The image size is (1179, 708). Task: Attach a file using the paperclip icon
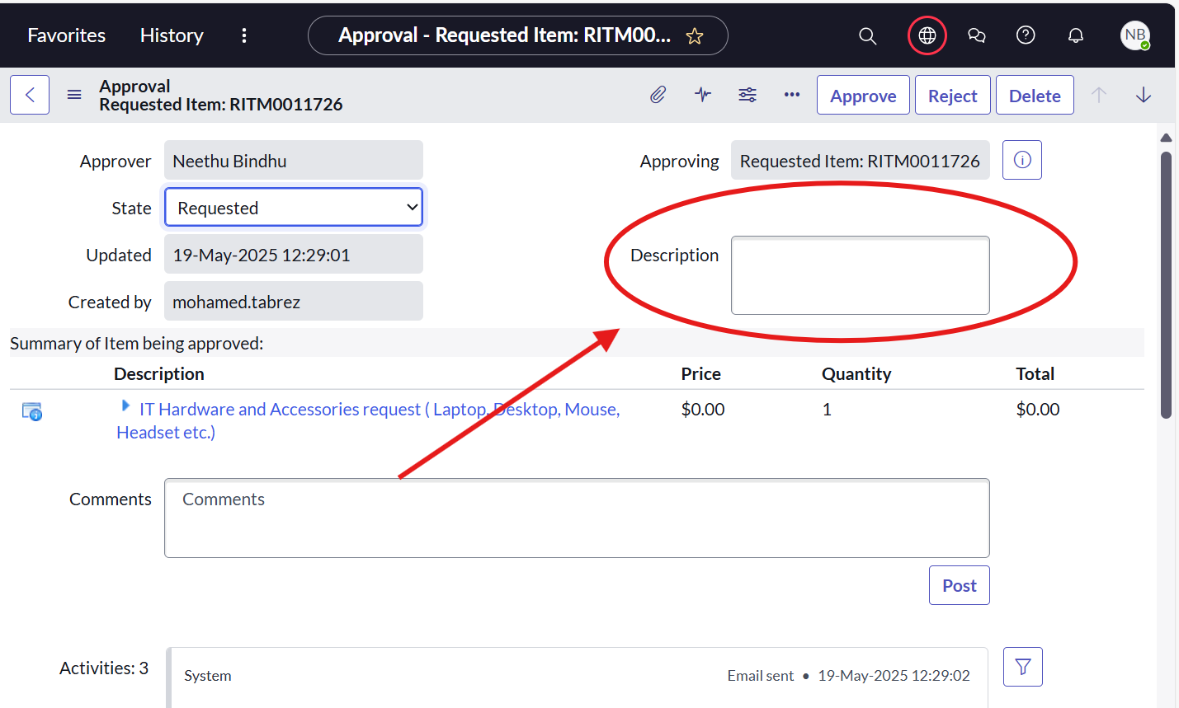click(x=658, y=95)
